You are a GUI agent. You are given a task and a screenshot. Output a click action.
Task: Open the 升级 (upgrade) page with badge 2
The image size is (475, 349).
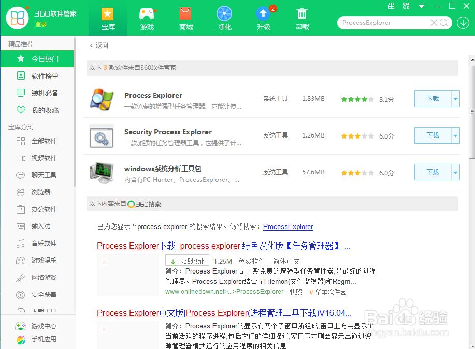(263, 18)
